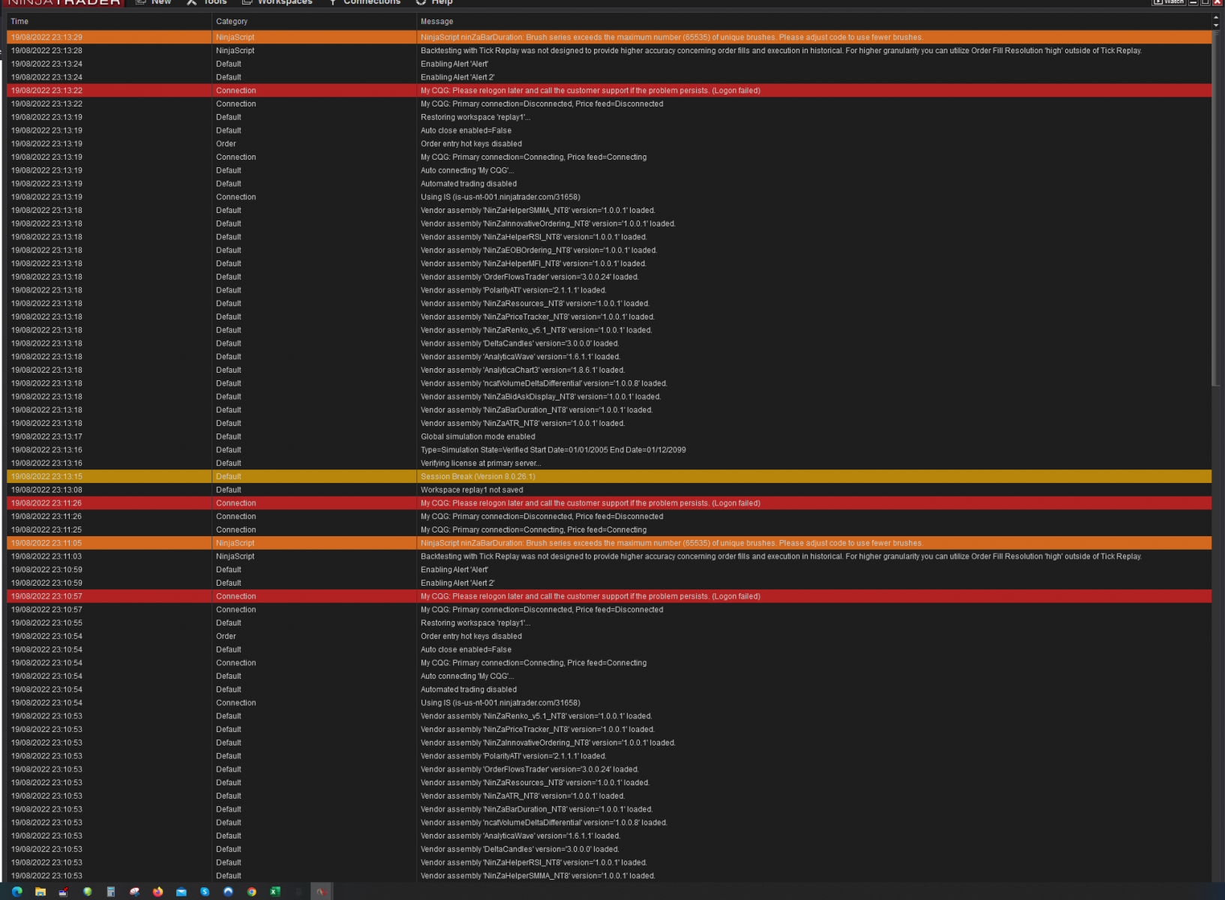Image resolution: width=1225 pixels, height=900 pixels.
Task: Select the 'NinZaEOBOrdering_NT8' vendor assembly message
Action: pos(539,250)
